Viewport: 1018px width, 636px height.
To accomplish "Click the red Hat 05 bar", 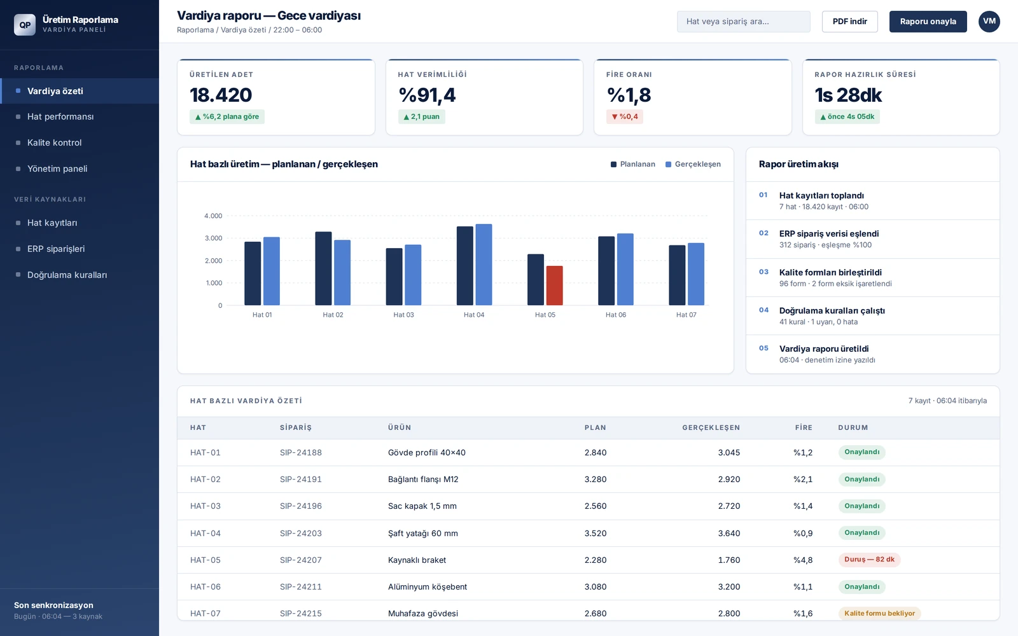I will click(x=554, y=286).
